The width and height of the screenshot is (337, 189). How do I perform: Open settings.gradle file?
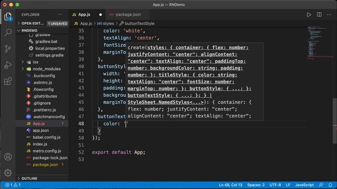pos(49,55)
